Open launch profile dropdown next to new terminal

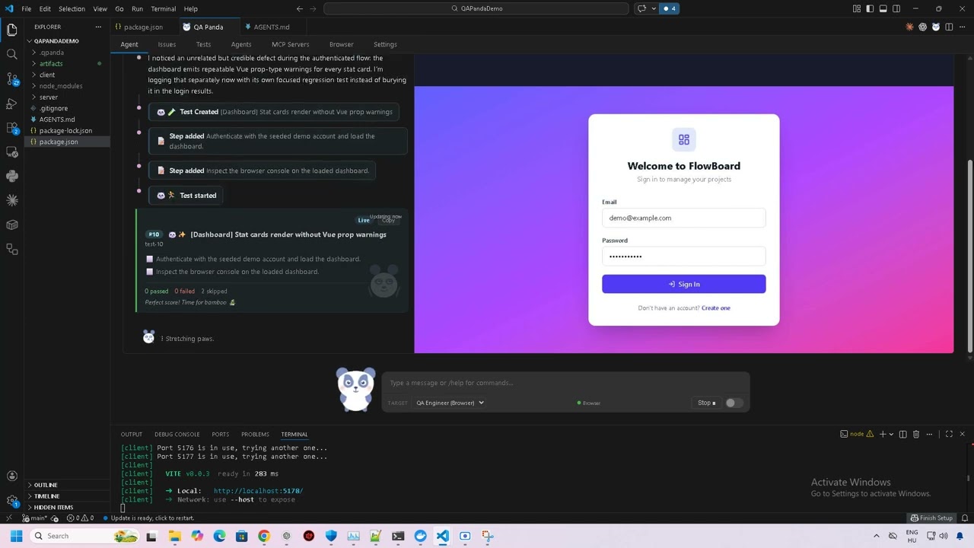click(x=891, y=434)
